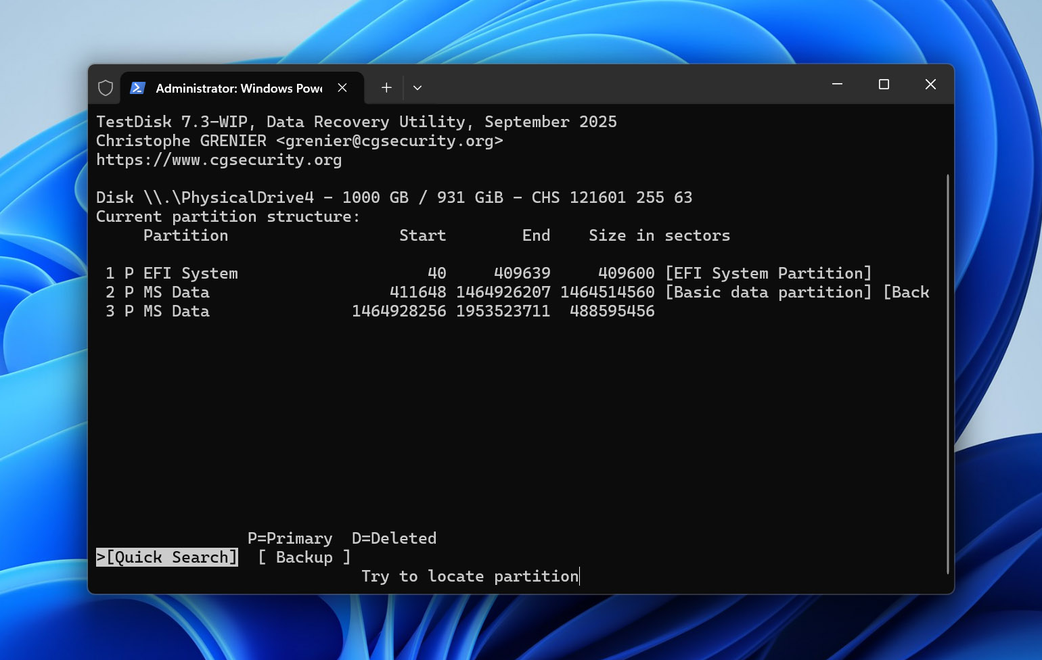Image resolution: width=1042 pixels, height=660 pixels.
Task: Click the Start column header
Action: click(423, 235)
